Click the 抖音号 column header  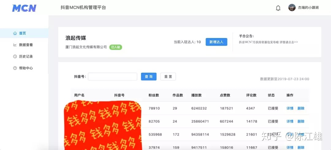click(119, 95)
